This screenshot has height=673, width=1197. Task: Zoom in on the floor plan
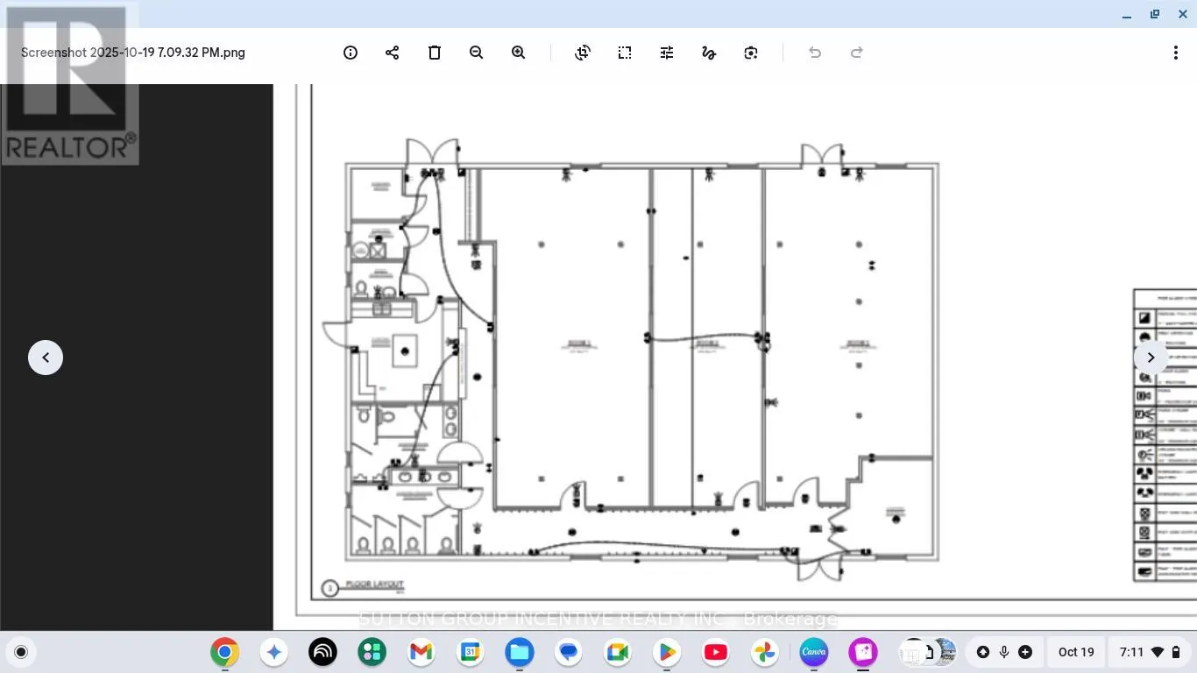point(519,53)
